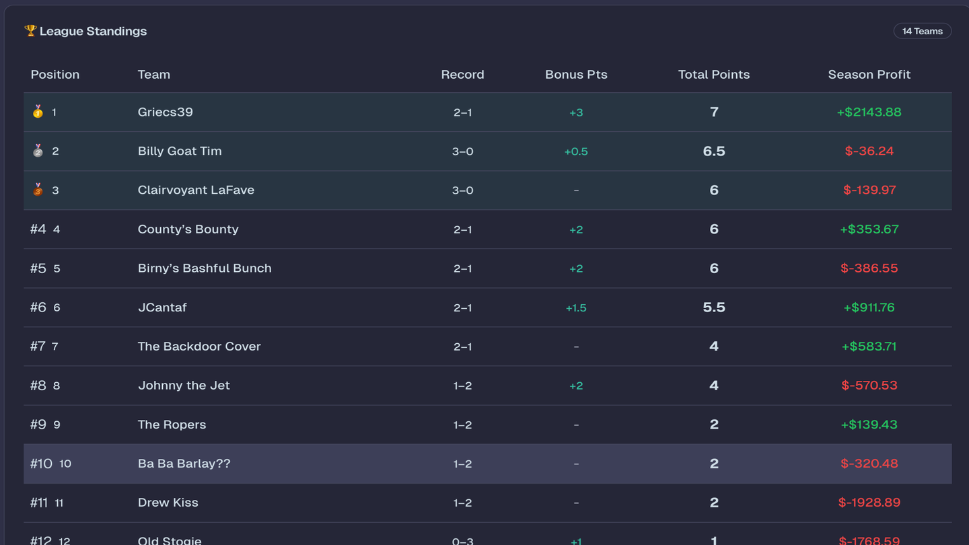Screen dimensions: 969x545
Task: Click the Record column header
Action: point(462,75)
